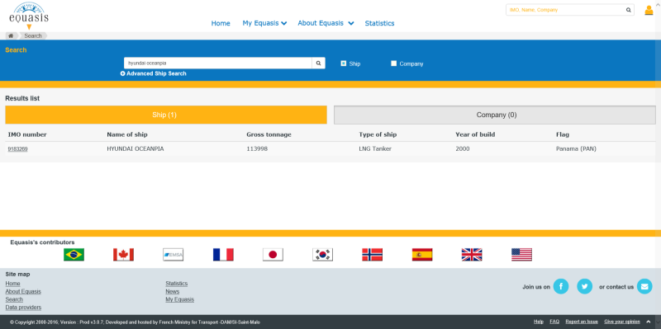
Task: Open the footer Help link
Action: pyautogui.click(x=539, y=322)
